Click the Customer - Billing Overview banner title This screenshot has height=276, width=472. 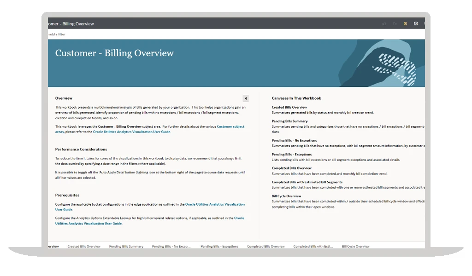pos(114,53)
